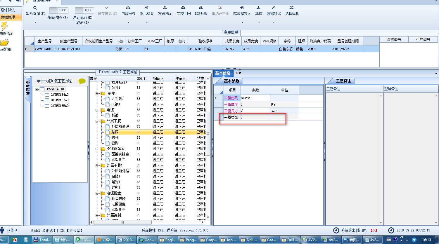
Task: Collapse the 外层干膜 tree node
Action: (97, 121)
